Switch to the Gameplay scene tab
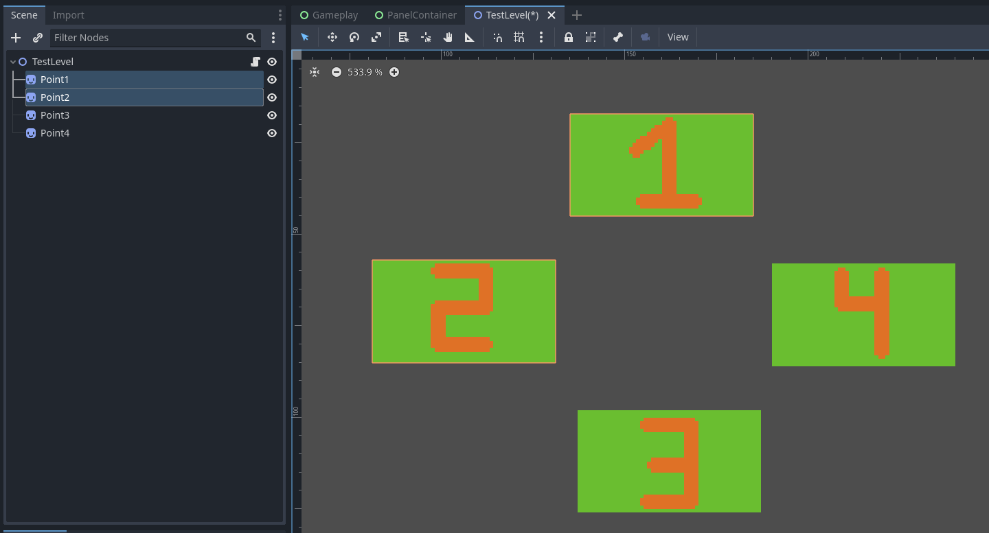 coord(334,14)
